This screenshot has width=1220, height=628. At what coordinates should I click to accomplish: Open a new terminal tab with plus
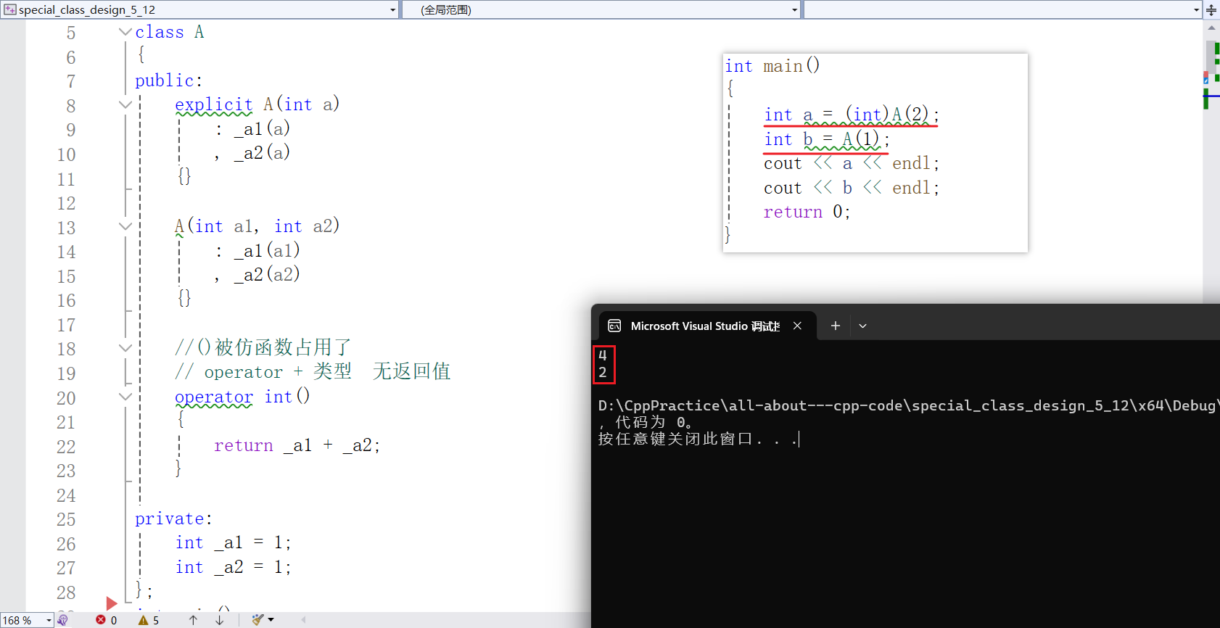pyautogui.click(x=836, y=326)
